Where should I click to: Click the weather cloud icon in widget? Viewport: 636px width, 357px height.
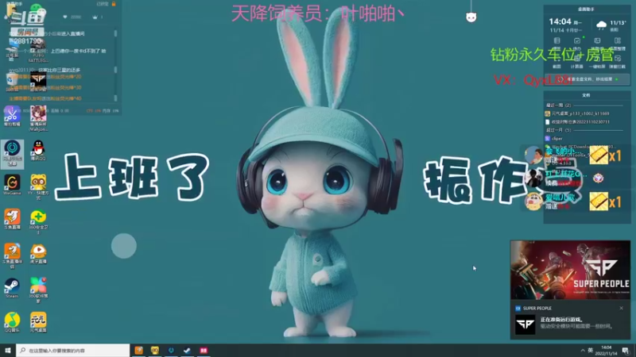(601, 25)
